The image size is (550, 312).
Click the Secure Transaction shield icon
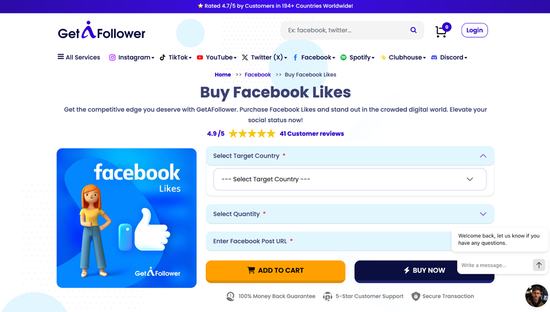click(x=416, y=296)
